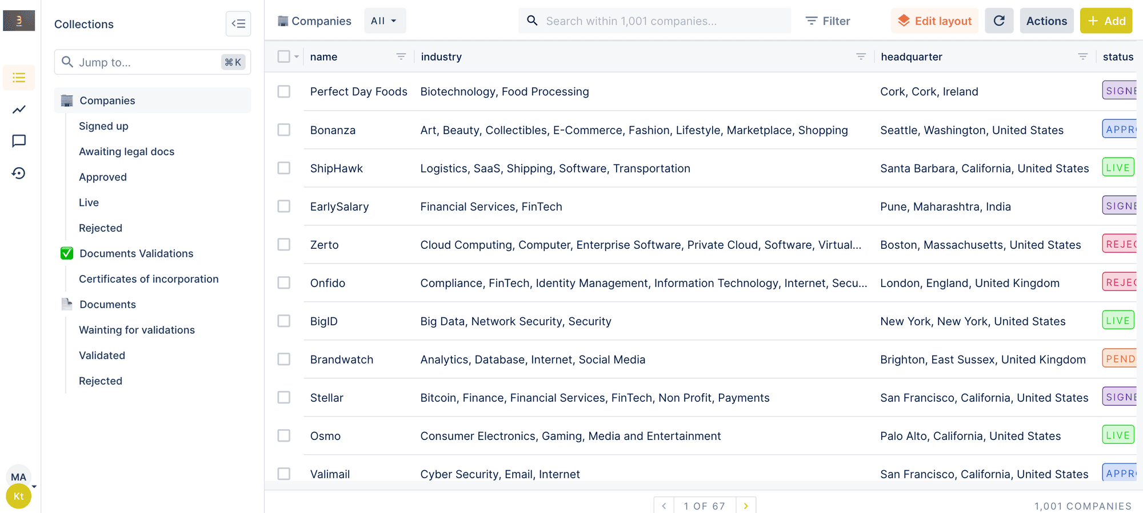Open the chat inbox icon in left rail

19,141
